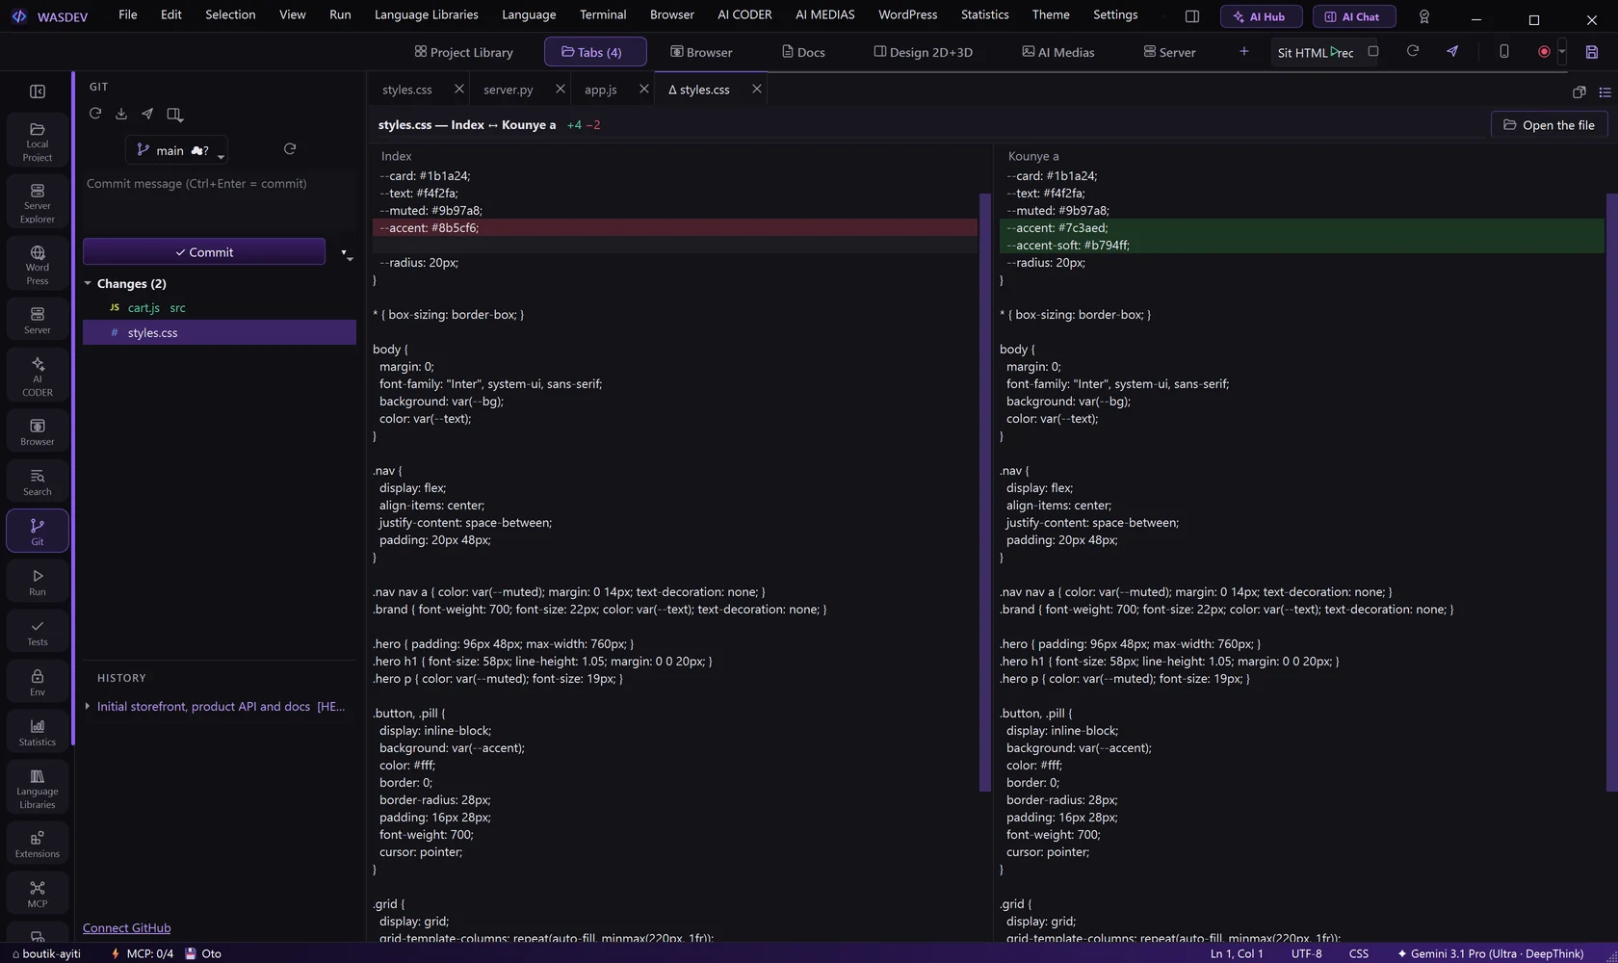Screen dimensions: 1618x963
Task: Open the Server Explorer sidebar panel
Action: pos(38,203)
